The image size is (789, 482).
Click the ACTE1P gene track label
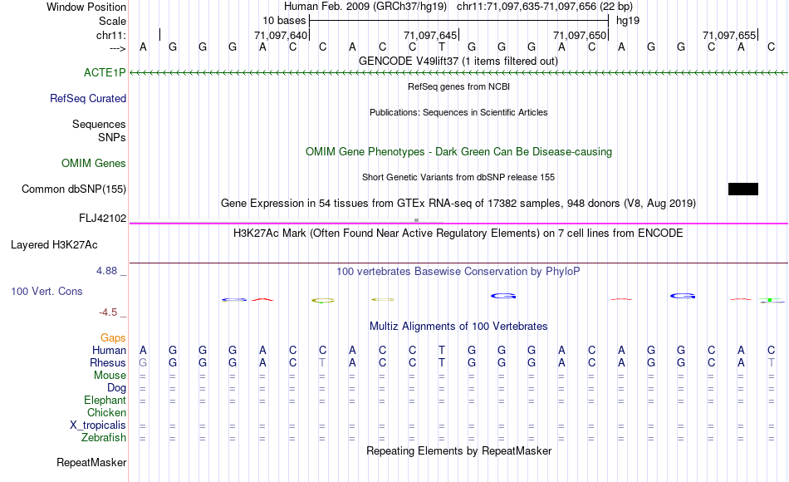(x=105, y=72)
